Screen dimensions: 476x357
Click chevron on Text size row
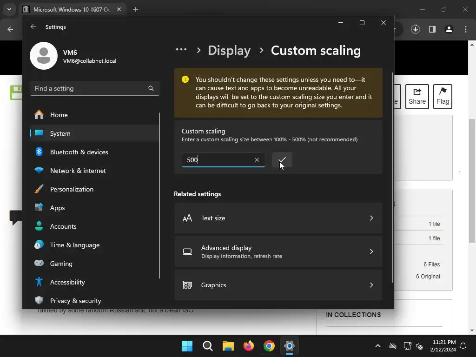(x=371, y=218)
